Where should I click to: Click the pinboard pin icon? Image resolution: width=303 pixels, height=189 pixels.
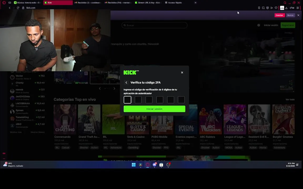tap(259, 8)
